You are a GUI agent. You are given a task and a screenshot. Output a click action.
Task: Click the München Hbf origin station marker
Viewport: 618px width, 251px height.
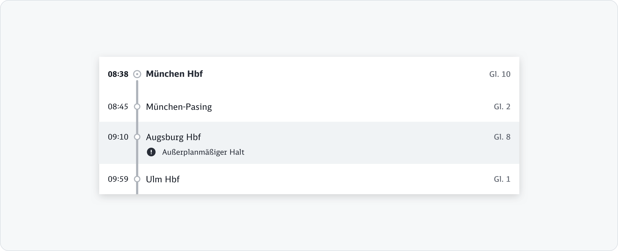pos(137,74)
